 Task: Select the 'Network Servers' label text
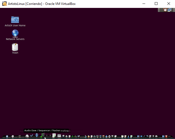click(15, 39)
